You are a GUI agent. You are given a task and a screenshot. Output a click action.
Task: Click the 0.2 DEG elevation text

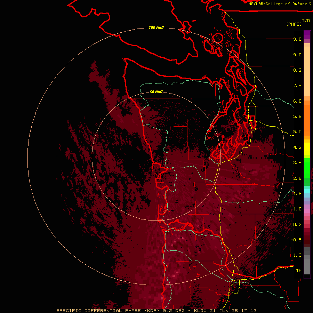[174, 311]
